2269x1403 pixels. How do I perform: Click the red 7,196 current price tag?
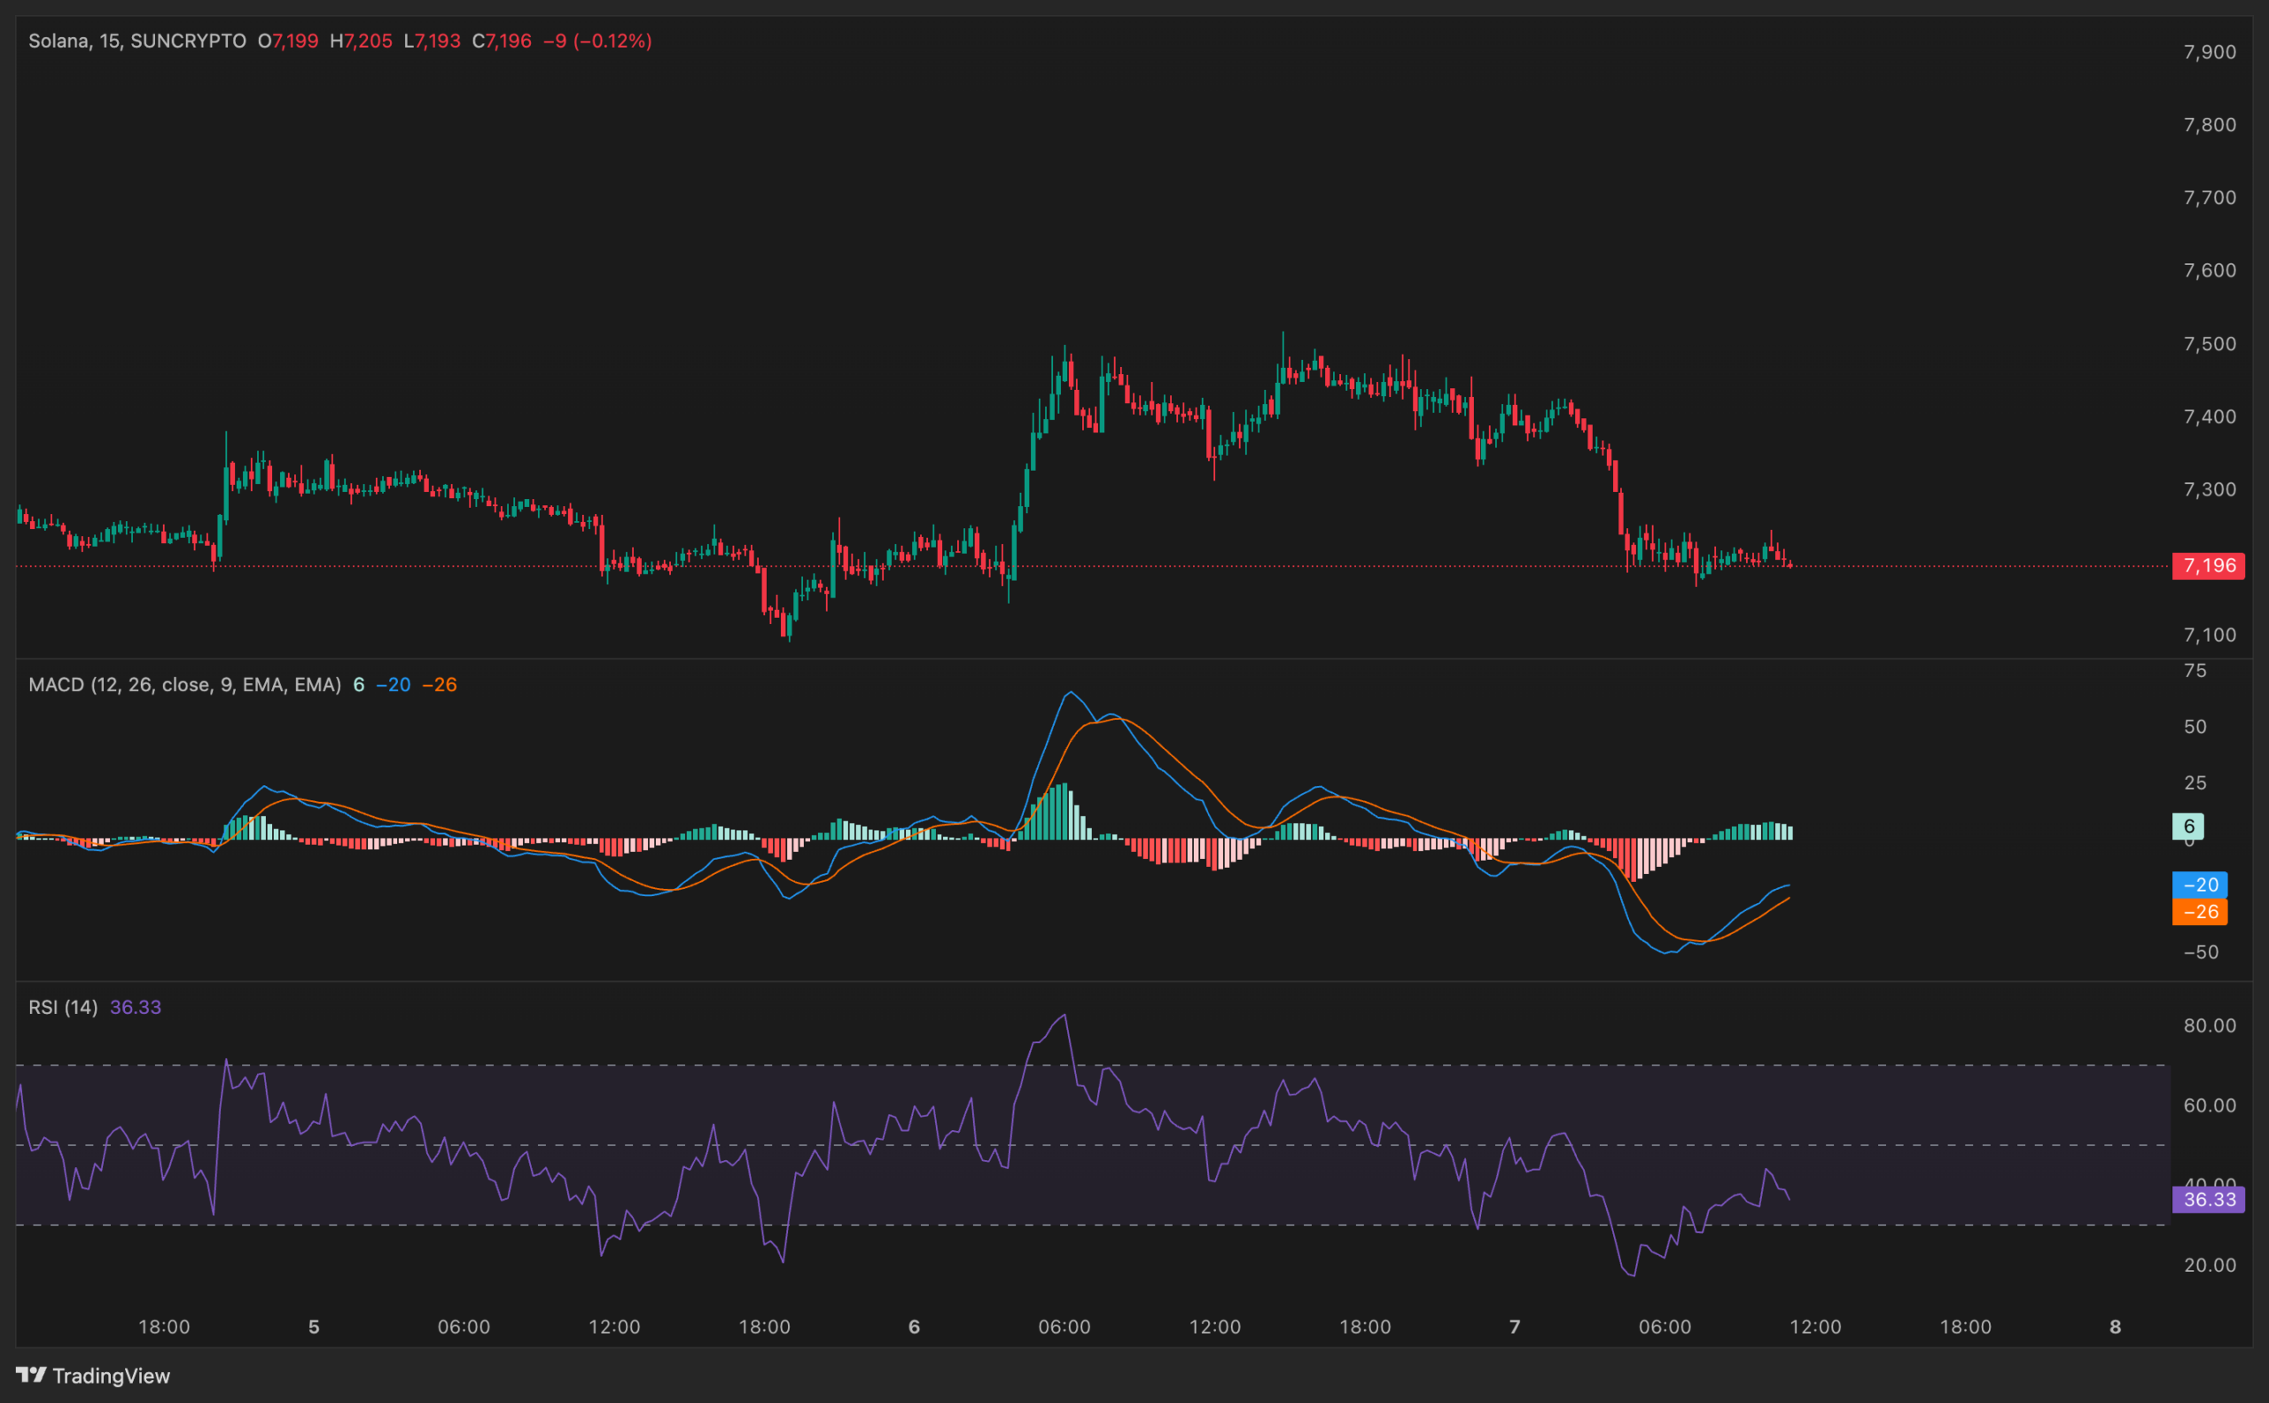tap(2210, 566)
